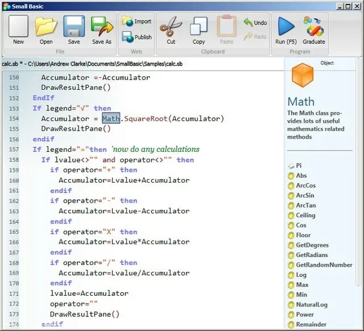Viewport: 364px width, 331px height.
Task: Click DrawResultPane() on line 151
Action: pos(76,88)
